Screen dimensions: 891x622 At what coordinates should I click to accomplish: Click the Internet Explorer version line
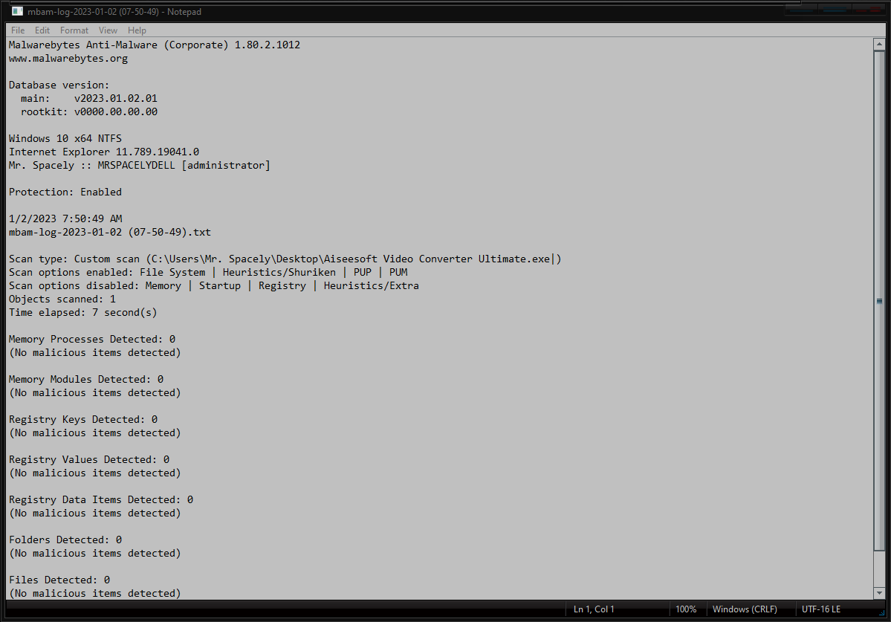[104, 152]
